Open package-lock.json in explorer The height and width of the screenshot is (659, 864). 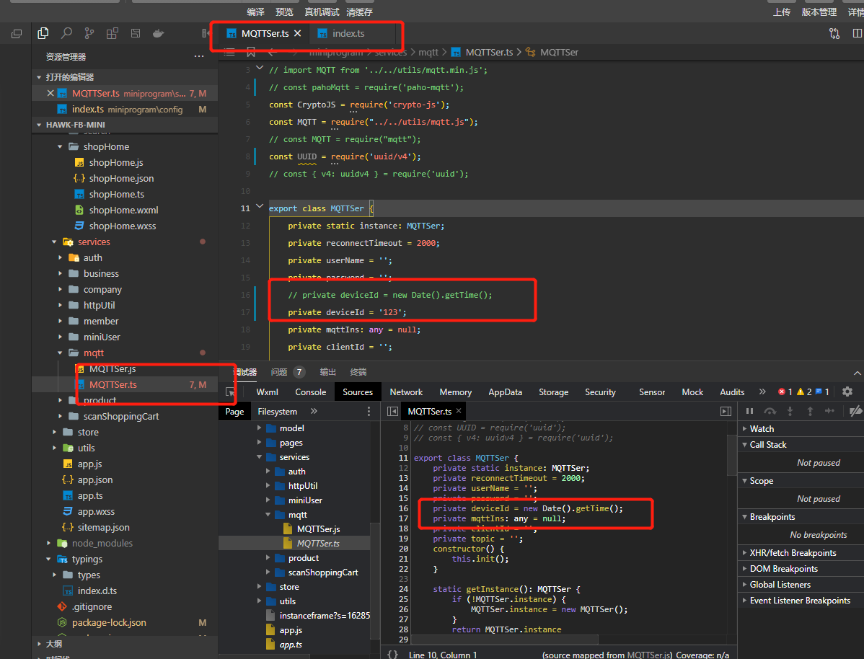109,623
